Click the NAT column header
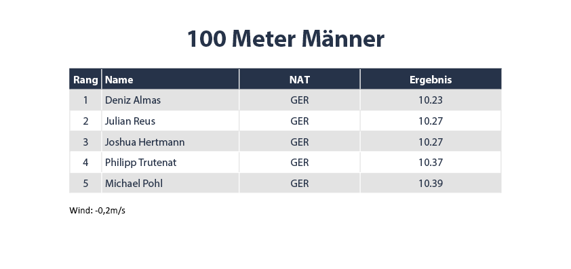The height and width of the screenshot is (269, 571). point(300,79)
